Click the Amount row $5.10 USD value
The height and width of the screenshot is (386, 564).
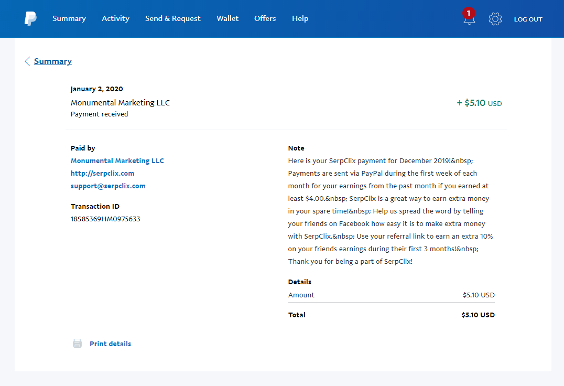point(479,295)
